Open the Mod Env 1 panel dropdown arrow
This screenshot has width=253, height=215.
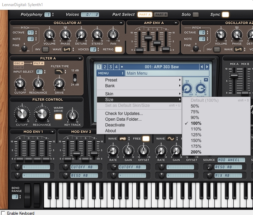[52, 132]
